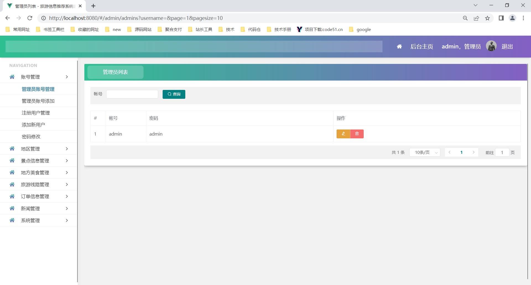Screen dimensions: 531x285
Task: Click browser back arrow
Action: [8, 18]
